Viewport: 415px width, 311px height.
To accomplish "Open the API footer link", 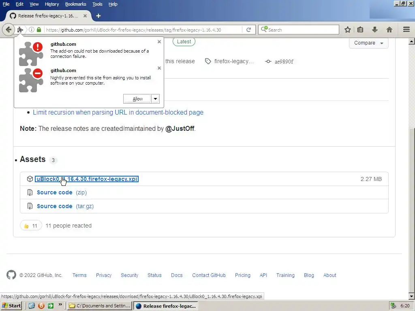I will (263, 275).
